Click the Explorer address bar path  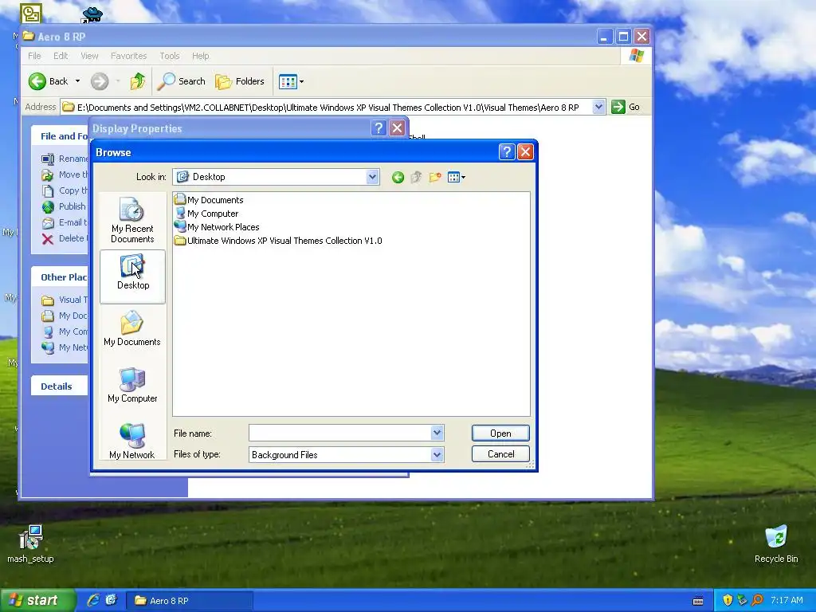coord(328,108)
